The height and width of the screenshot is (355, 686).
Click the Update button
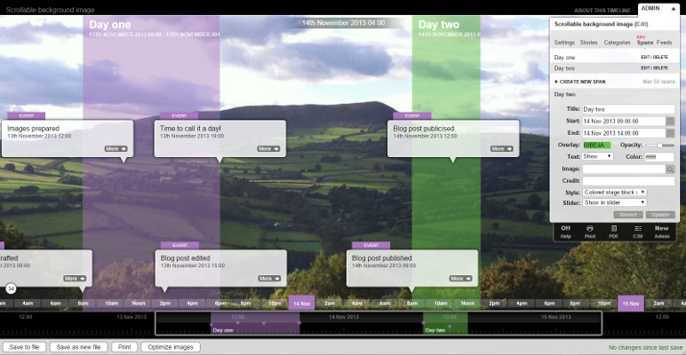660,215
